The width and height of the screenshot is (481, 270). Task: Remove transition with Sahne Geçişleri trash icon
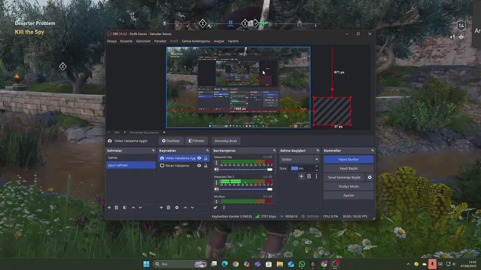(309, 176)
